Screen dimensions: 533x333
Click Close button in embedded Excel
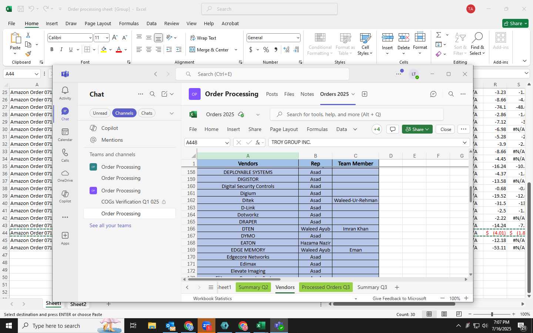[446, 129]
